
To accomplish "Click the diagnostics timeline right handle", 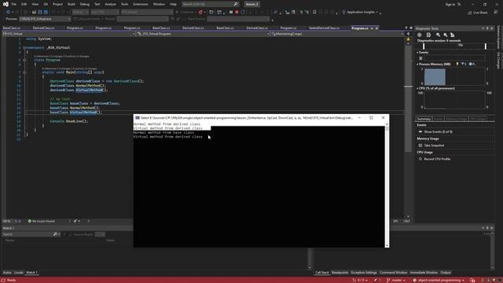I will coord(486,46).
